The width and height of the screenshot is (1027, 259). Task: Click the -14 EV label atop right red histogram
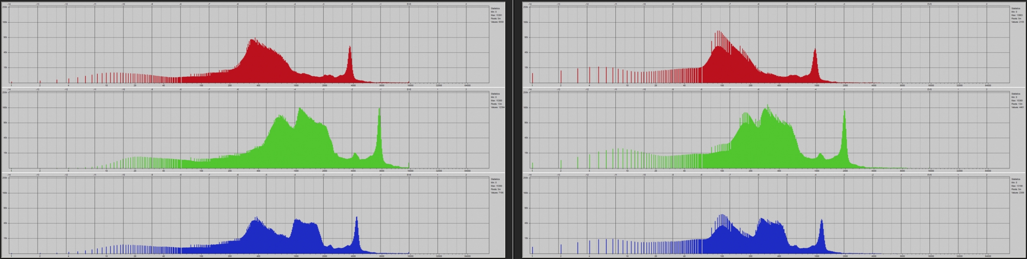click(530, 4)
